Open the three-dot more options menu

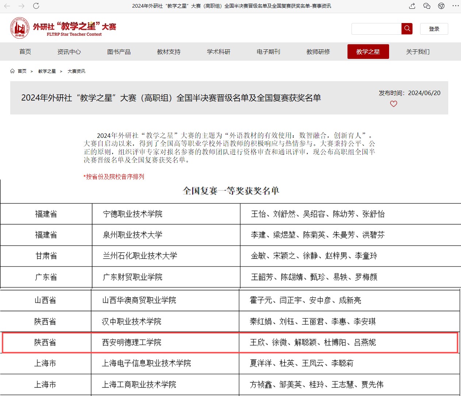[456, 6]
